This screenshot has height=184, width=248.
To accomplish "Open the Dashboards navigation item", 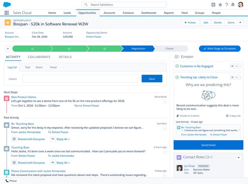I will (149, 13).
